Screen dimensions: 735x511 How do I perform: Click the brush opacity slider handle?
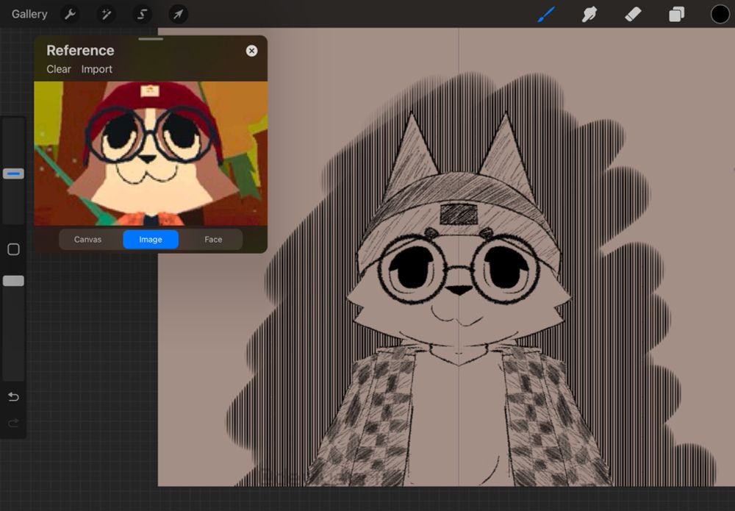click(13, 281)
